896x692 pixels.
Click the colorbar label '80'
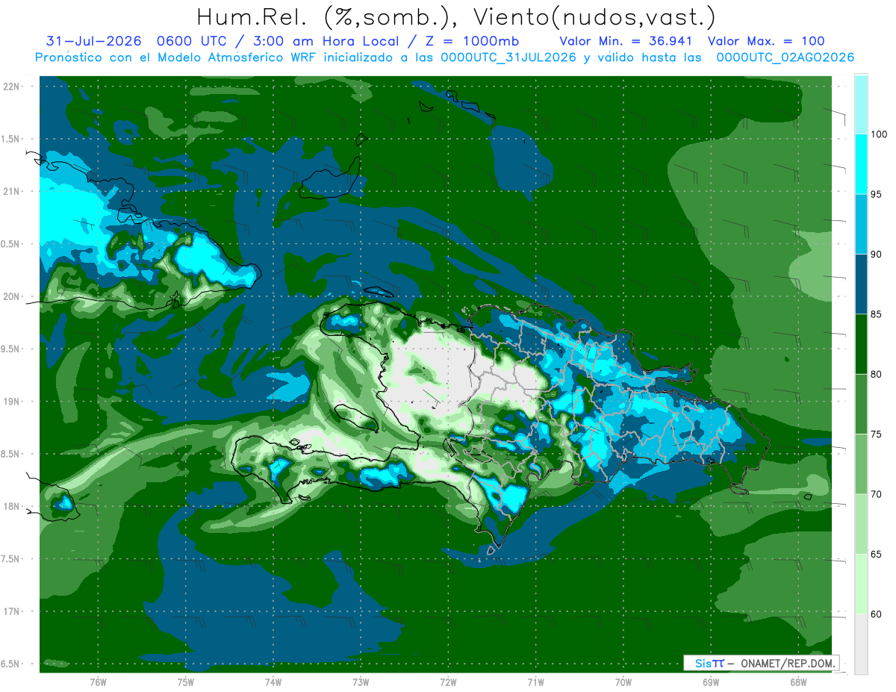(877, 375)
